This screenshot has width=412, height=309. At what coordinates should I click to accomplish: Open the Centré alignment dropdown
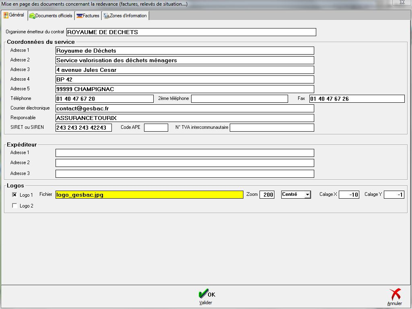coord(307,195)
